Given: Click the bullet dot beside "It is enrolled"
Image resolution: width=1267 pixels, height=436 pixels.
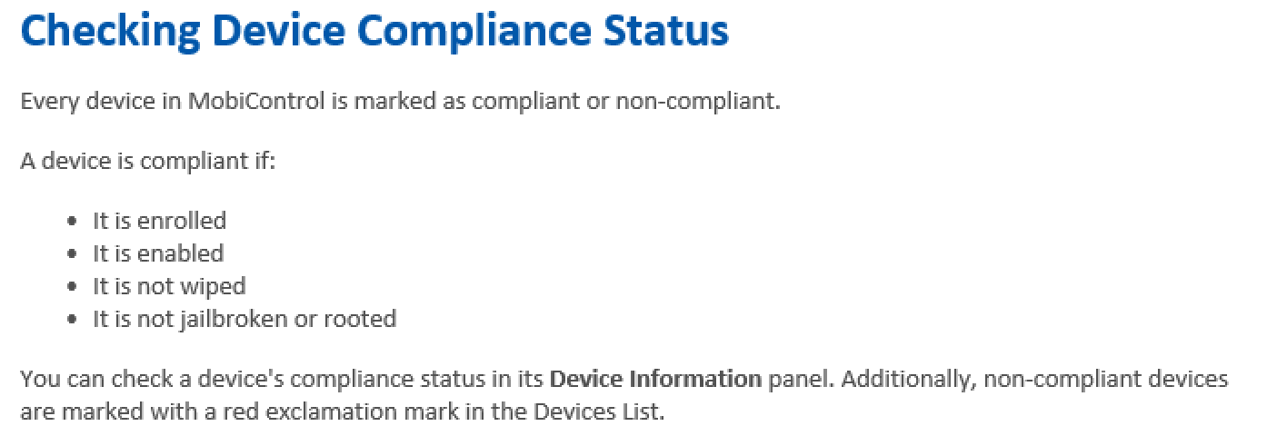Looking at the screenshot, I should (74, 222).
